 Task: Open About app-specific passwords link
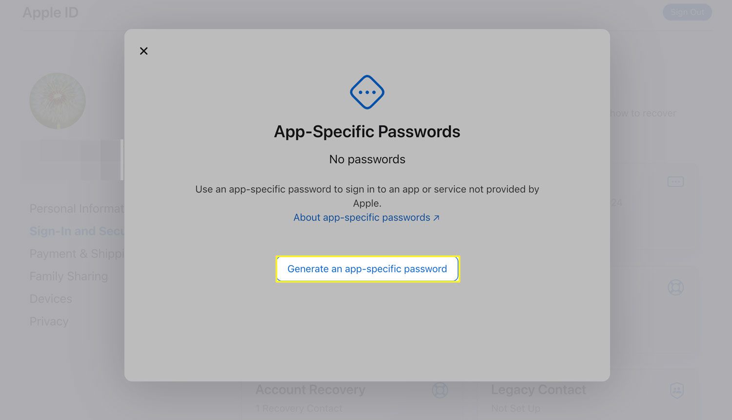(366, 218)
